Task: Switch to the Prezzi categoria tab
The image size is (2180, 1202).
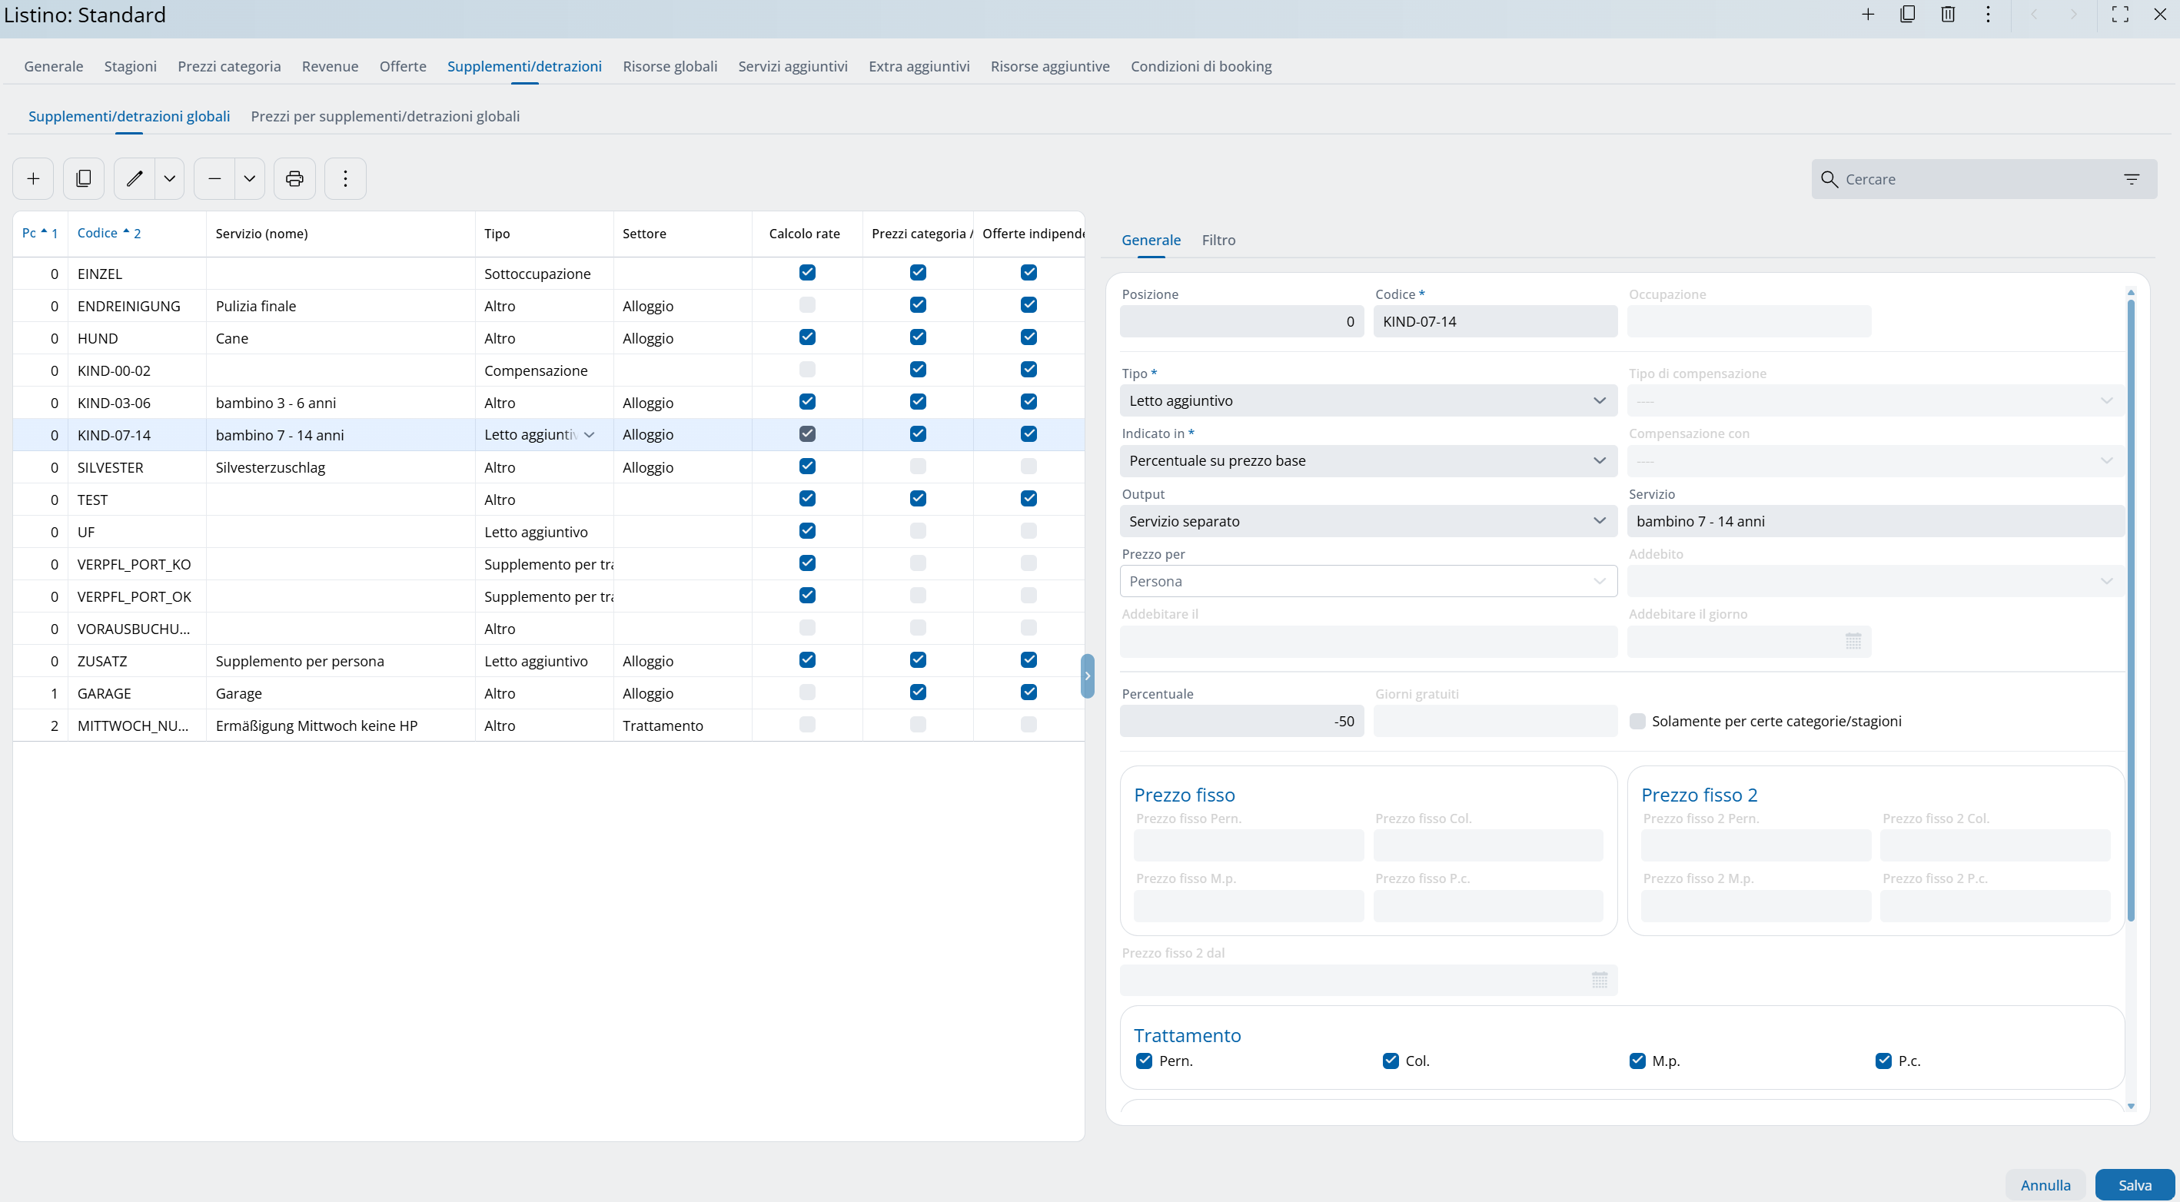Action: click(228, 66)
